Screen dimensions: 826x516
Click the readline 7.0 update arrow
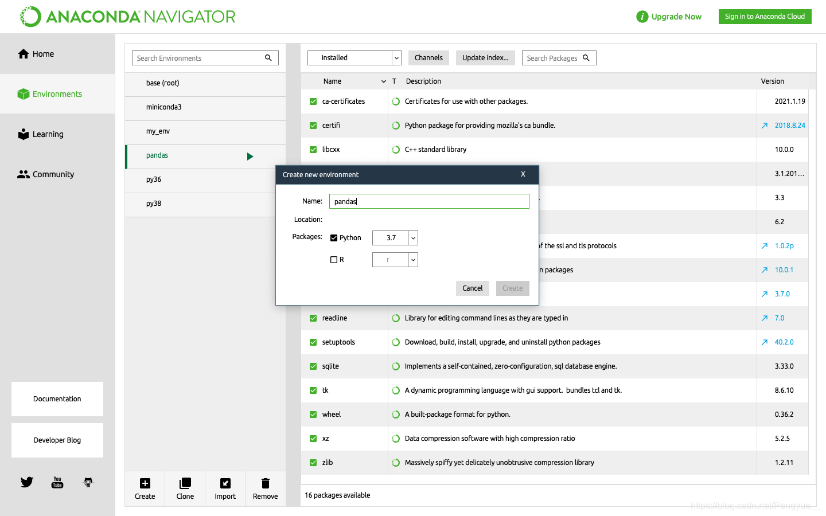coord(765,318)
